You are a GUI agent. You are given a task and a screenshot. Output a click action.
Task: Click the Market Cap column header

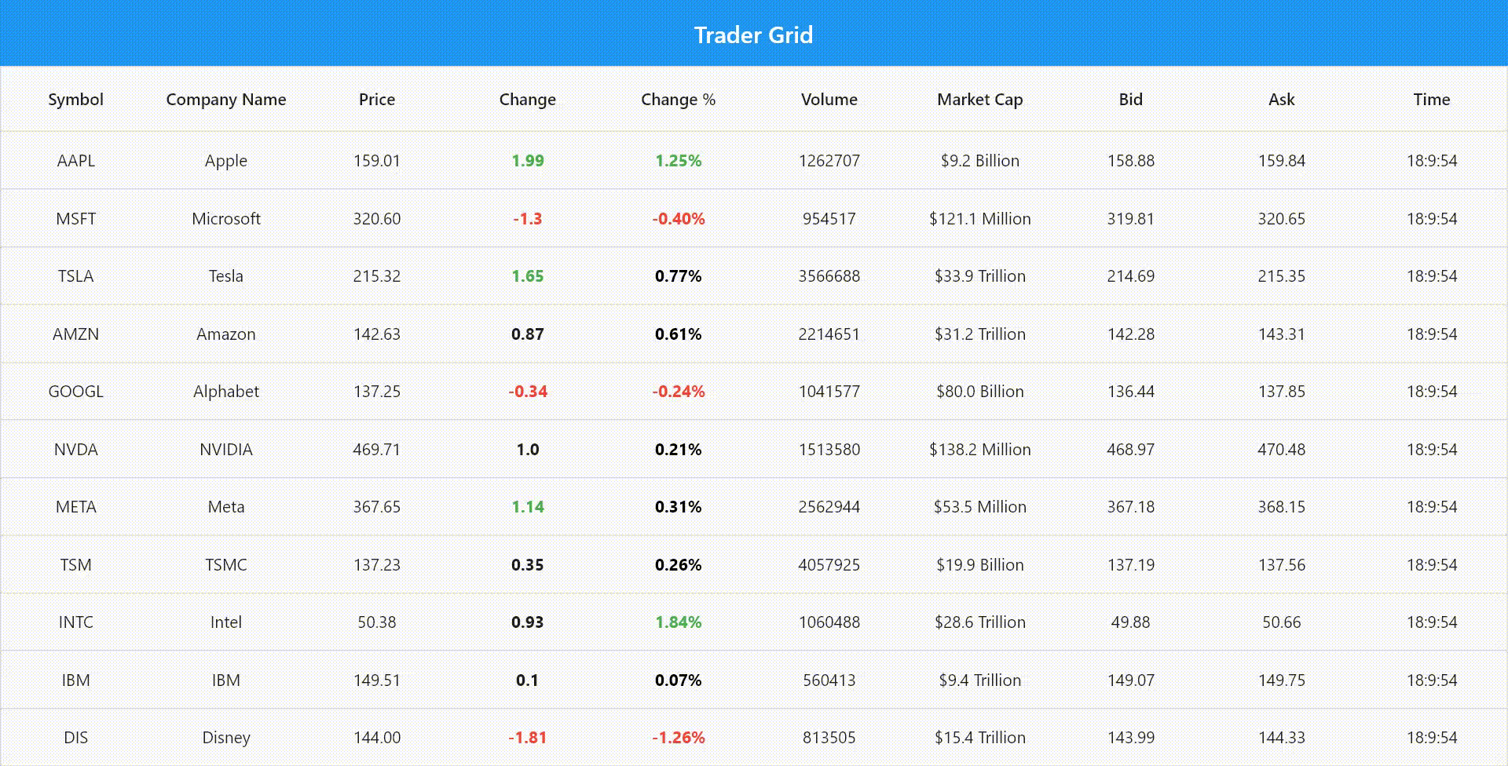(x=979, y=100)
